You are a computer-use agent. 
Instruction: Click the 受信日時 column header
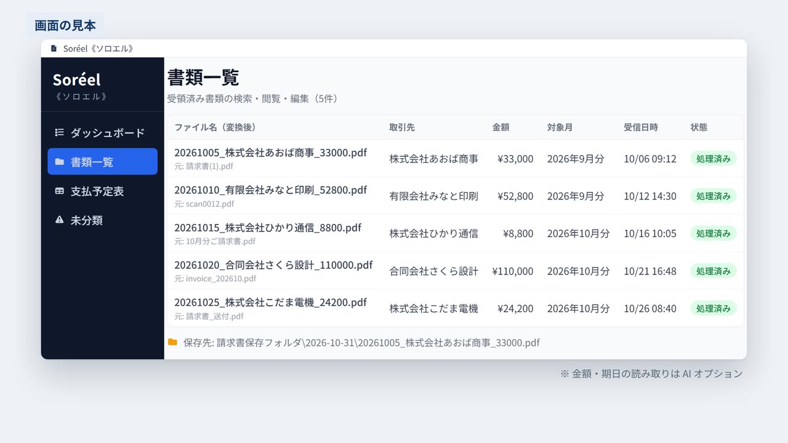click(x=641, y=127)
